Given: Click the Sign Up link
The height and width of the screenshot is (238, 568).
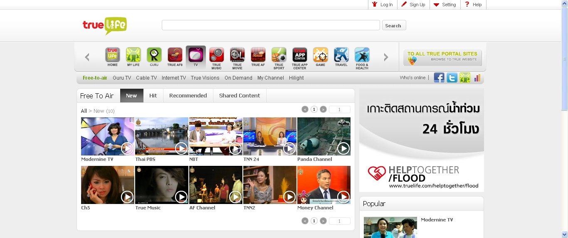Looking at the screenshot, I should (x=413, y=5).
